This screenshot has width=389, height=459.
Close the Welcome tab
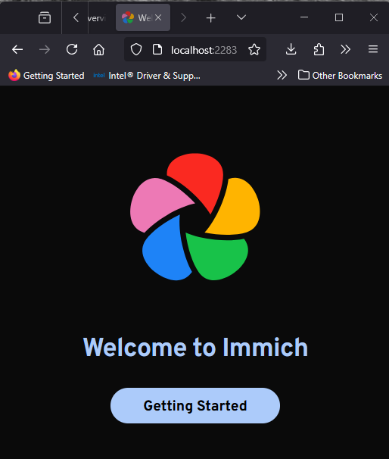(x=158, y=17)
